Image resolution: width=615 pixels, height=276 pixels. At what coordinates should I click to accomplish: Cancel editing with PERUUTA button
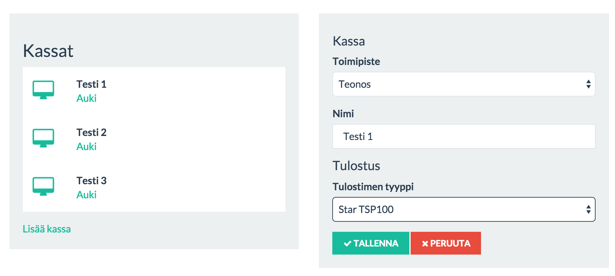click(x=446, y=243)
